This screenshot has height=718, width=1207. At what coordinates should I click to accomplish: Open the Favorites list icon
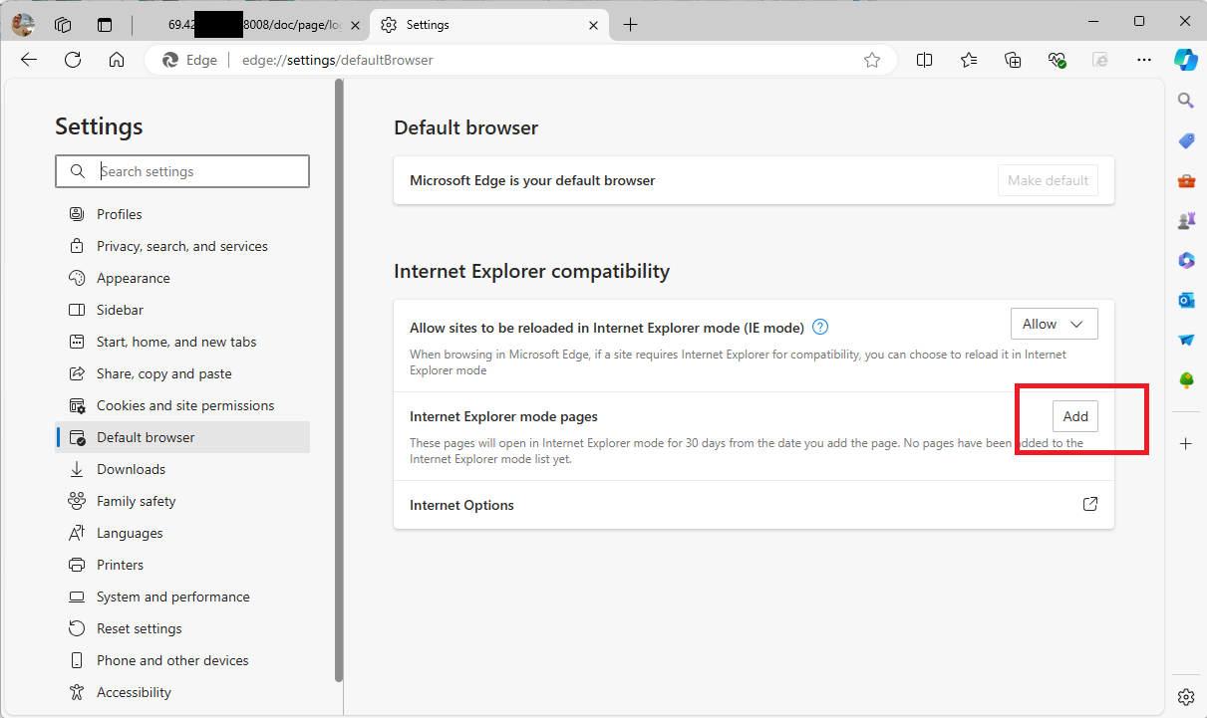969,60
